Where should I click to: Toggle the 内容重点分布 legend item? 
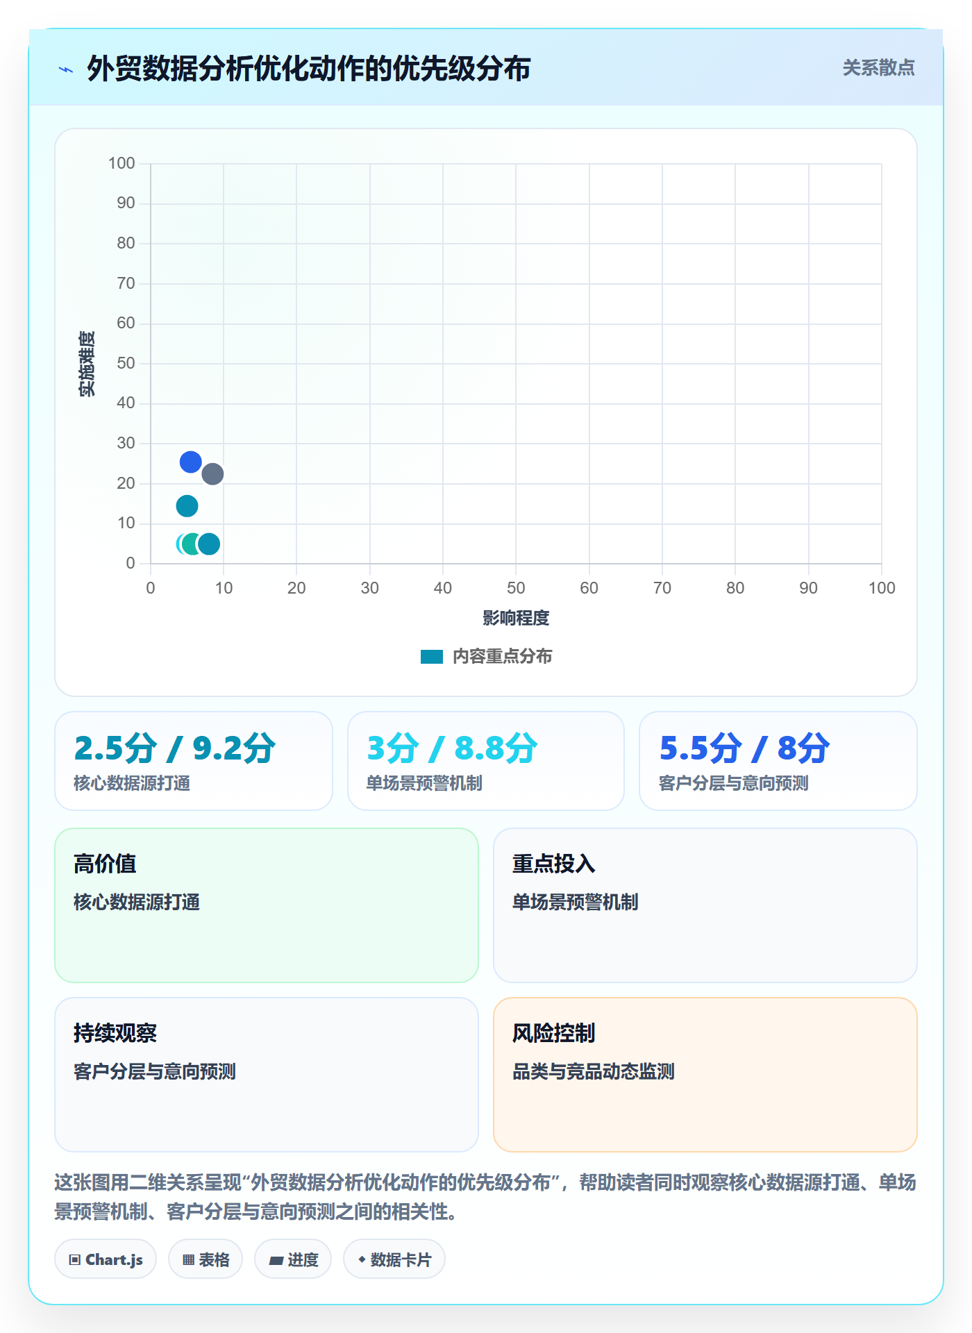pyautogui.click(x=486, y=656)
